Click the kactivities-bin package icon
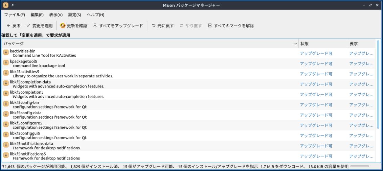This screenshot has height=171, width=383. [x=6, y=52]
